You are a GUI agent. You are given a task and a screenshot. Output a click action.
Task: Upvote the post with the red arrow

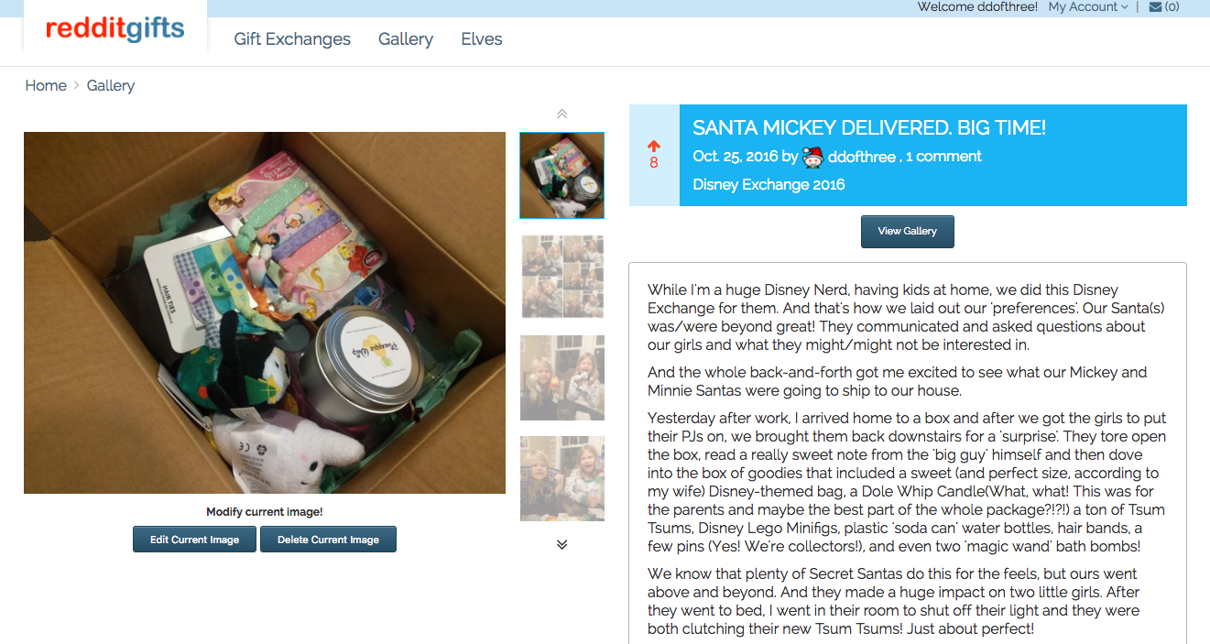pos(653,147)
